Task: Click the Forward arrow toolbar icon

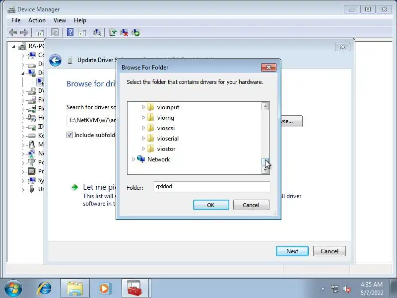Action: [24, 32]
